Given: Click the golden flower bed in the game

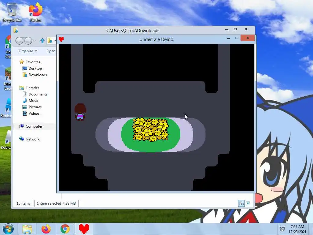Looking at the screenshot, I should (150, 129).
